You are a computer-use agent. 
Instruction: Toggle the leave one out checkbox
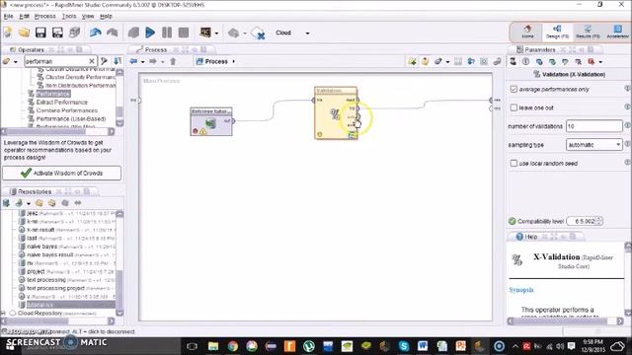pyautogui.click(x=513, y=107)
